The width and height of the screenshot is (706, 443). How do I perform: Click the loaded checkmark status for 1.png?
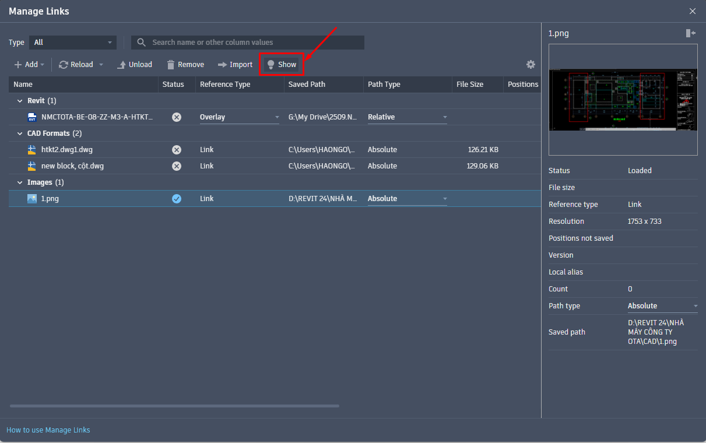coord(177,199)
